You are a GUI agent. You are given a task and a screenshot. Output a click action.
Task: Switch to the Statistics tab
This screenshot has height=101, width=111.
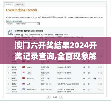(x=20, y=5)
